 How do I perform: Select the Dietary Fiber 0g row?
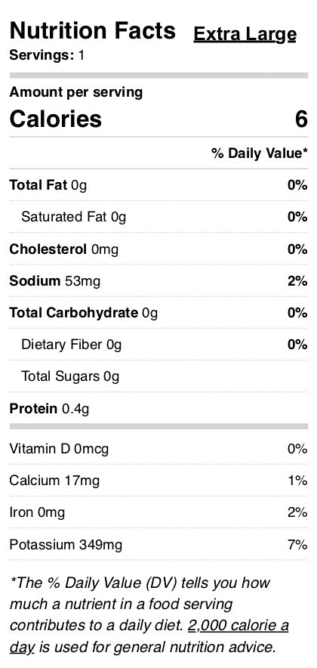pos(158,345)
